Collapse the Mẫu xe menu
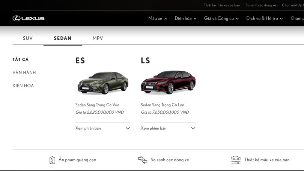Image resolution: width=304 pixels, height=171 pixels. click(x=158, y=18)
